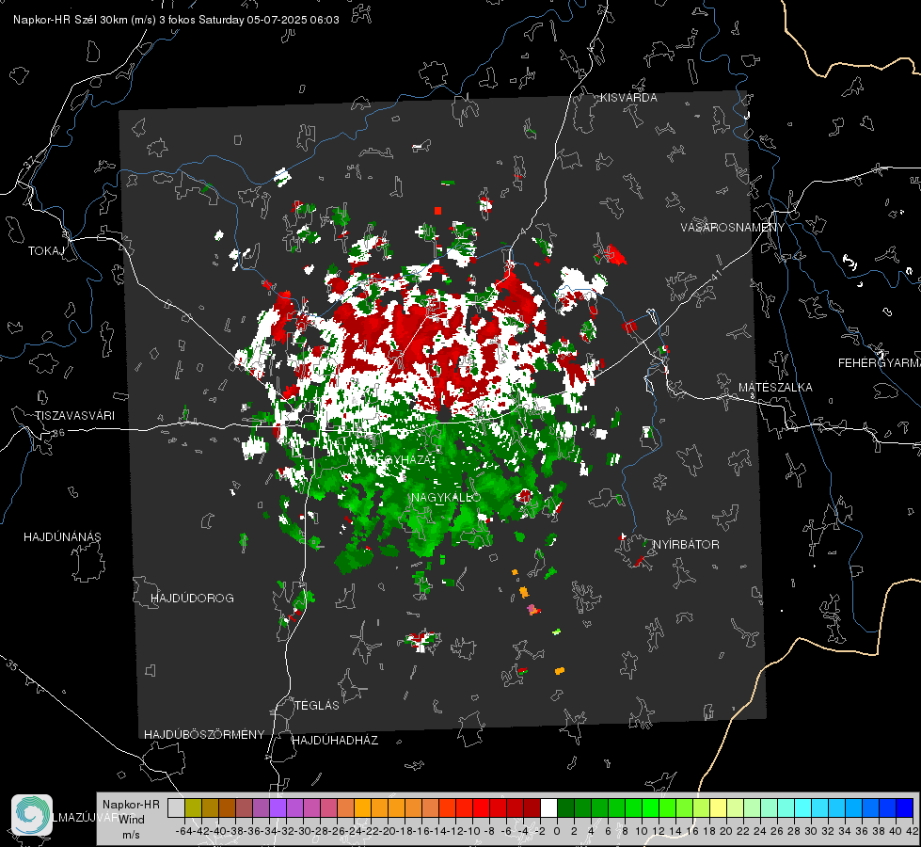Select the TISZAVASVÁRI town label
This screenshot has height=847, width=921.
pyautogui.click(x=74, y=416)
